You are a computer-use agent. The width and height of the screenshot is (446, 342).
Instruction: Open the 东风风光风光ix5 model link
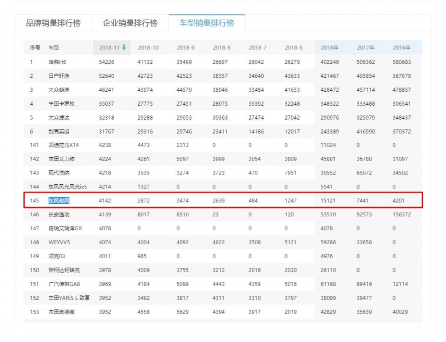tap(67, 187)
